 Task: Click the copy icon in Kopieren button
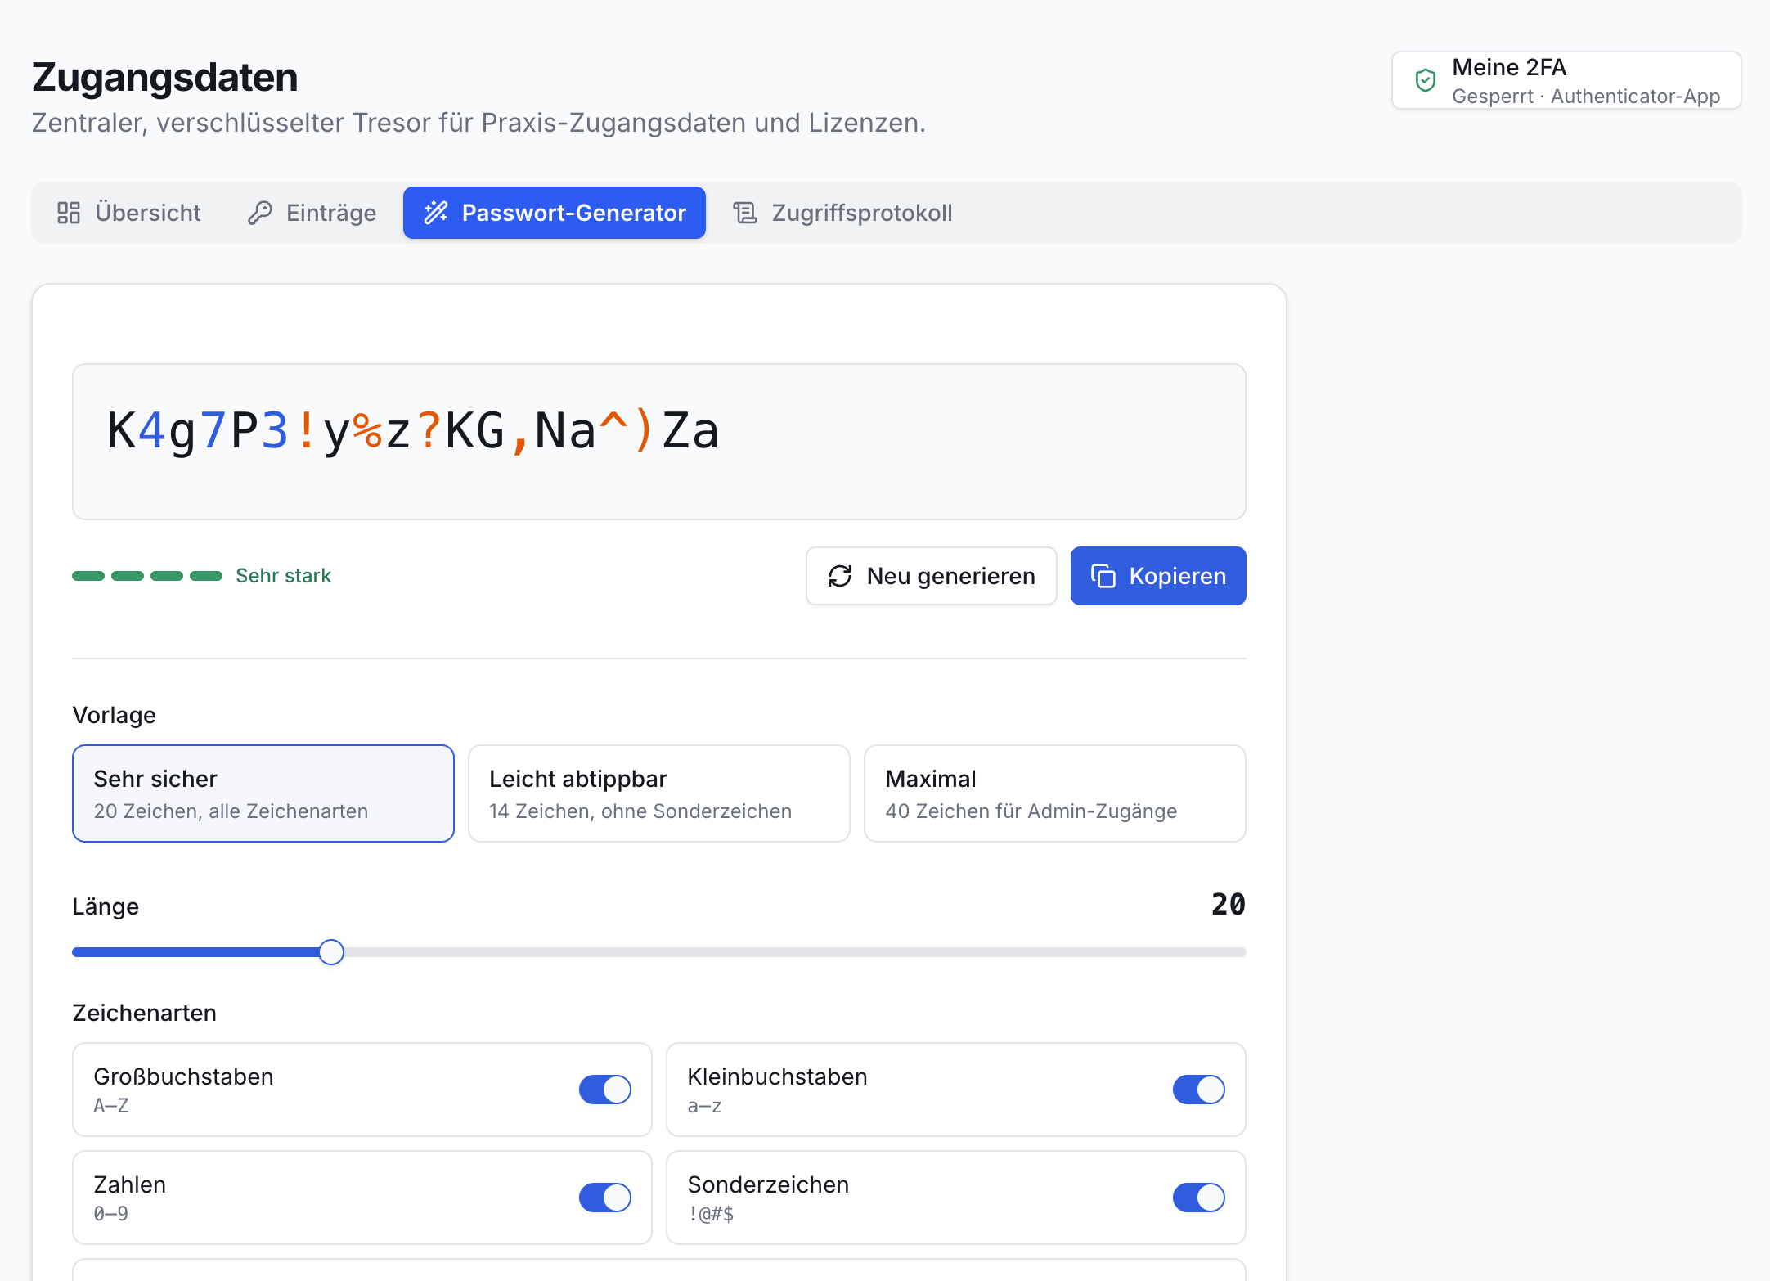click(x=1103, y=576)
